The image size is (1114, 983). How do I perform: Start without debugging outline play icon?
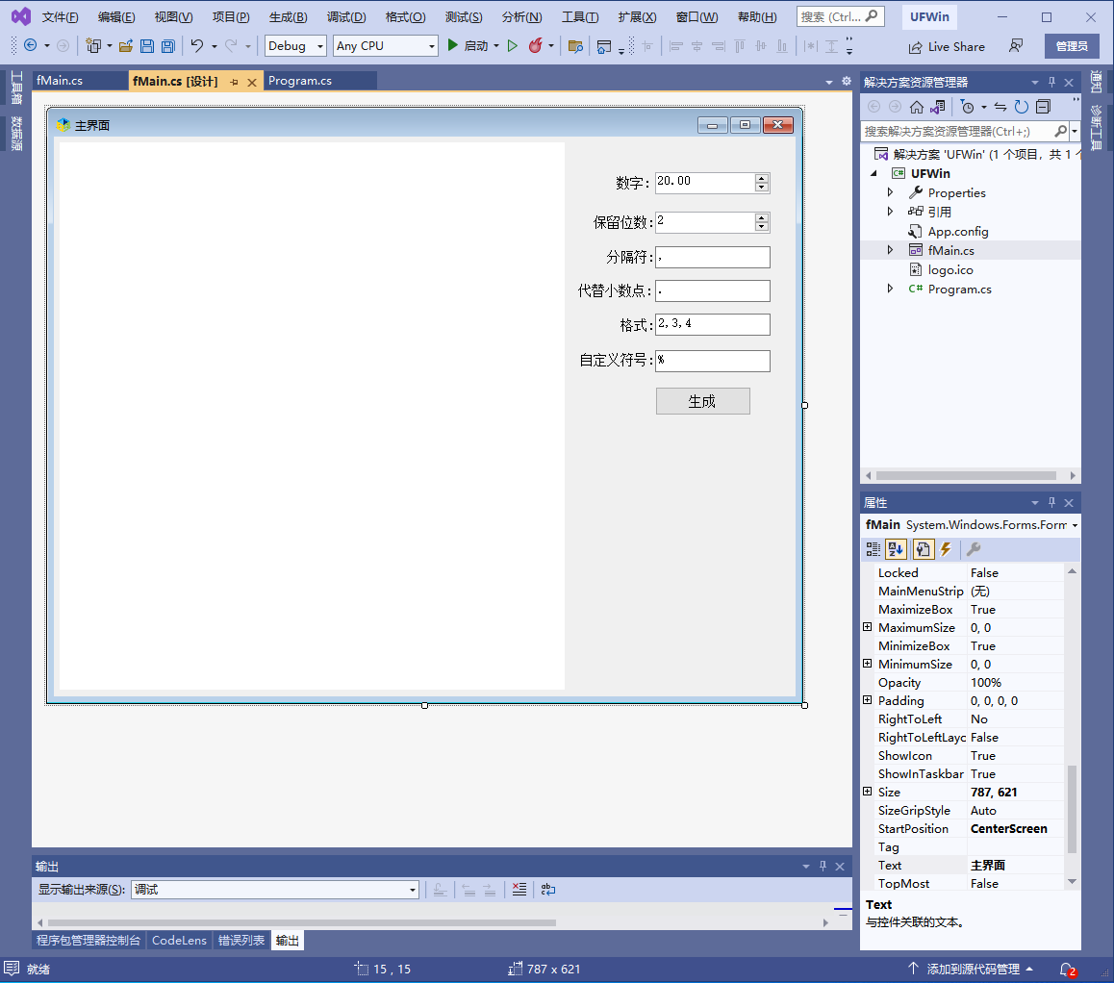click(512, 45)
